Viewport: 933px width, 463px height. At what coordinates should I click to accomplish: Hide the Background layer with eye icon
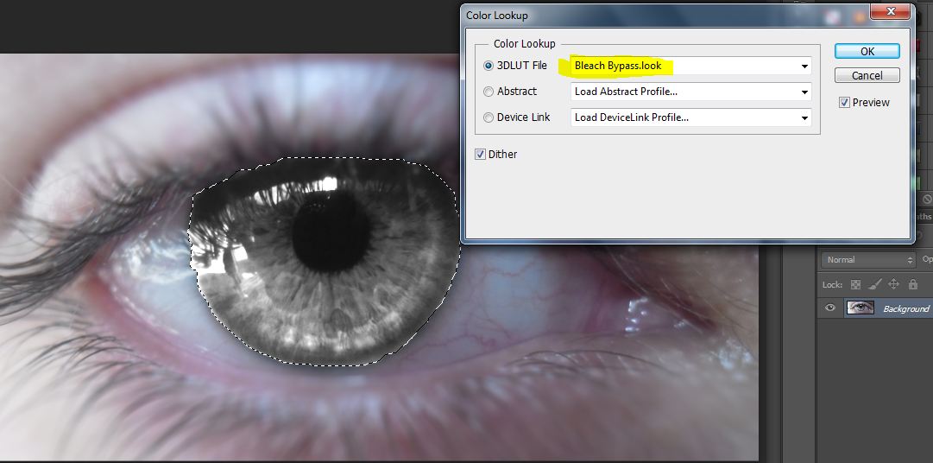click(x=830, y=308)
